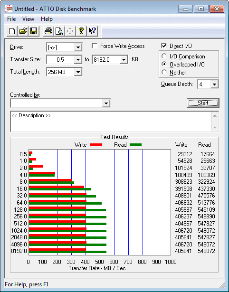
Task: Click the 8192.0 write value 405841
Action: pos(183,251)
